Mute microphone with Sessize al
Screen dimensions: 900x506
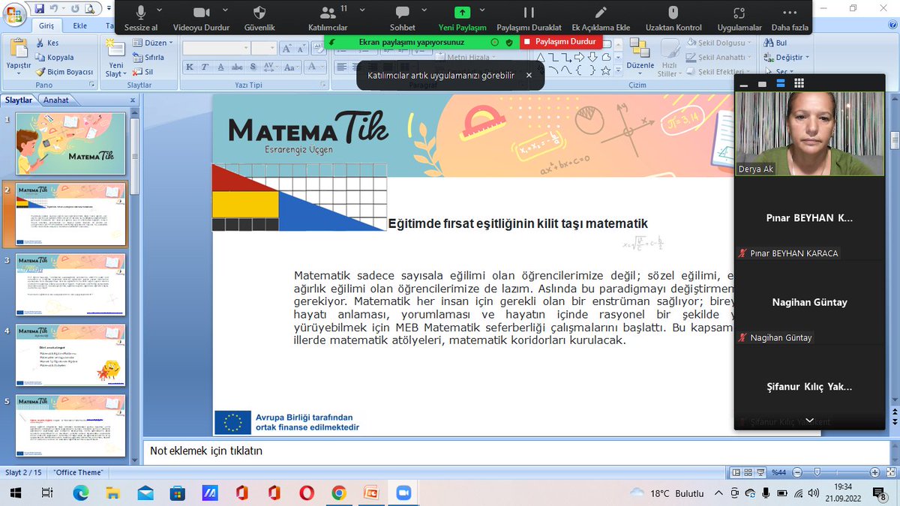click(x=141, y=18)
